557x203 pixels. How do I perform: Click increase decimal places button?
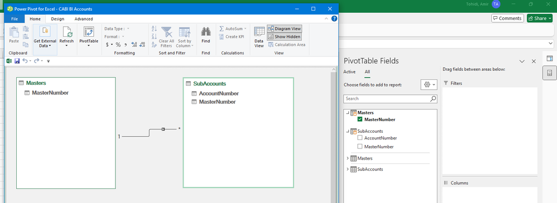click(x=134, y=45)
